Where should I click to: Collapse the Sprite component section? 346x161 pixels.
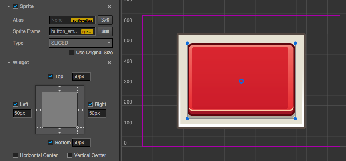point(8,6)
